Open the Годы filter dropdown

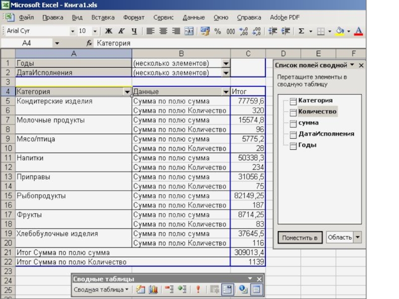225,64
